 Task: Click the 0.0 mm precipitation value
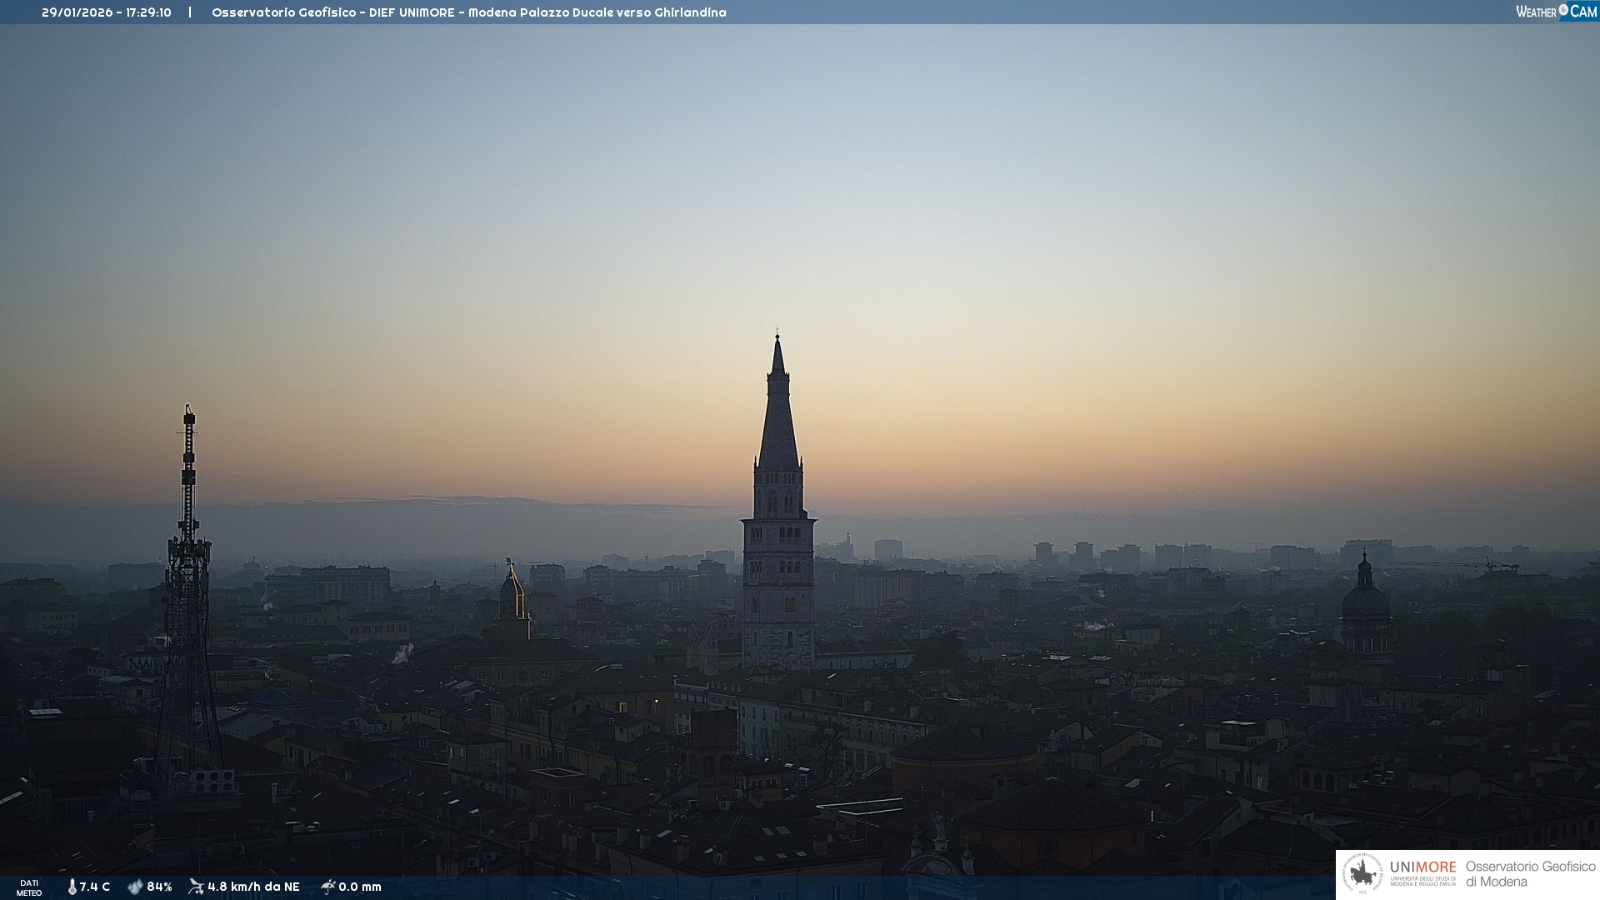click(360, 887)
